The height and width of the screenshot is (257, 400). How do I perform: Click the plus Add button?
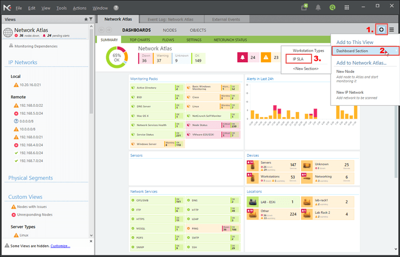coord(381,30)
